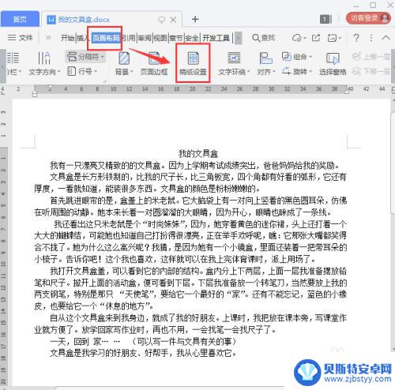The image size is (395, 390).
Task: Click the right indent marker on ruler
Action: [x=347, y=91]
